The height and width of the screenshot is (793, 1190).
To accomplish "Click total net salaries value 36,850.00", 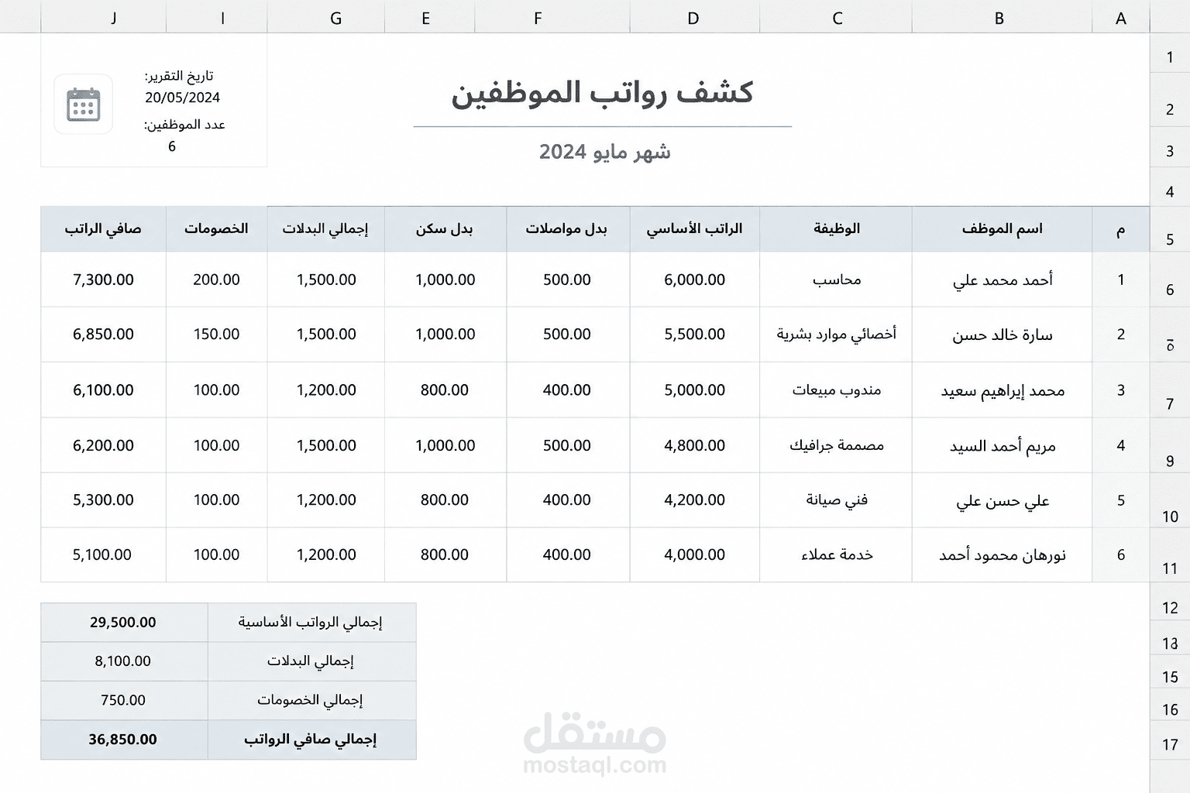I will tap(122, 740).
